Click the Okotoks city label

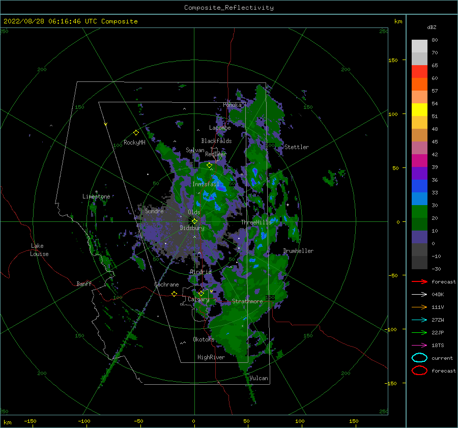coord(204,339)
